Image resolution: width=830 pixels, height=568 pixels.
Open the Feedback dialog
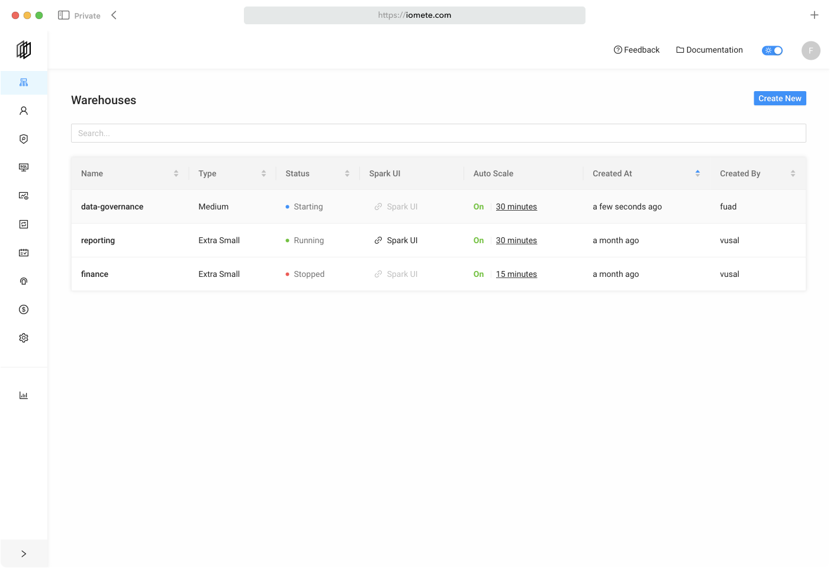[x=636, y=50]
